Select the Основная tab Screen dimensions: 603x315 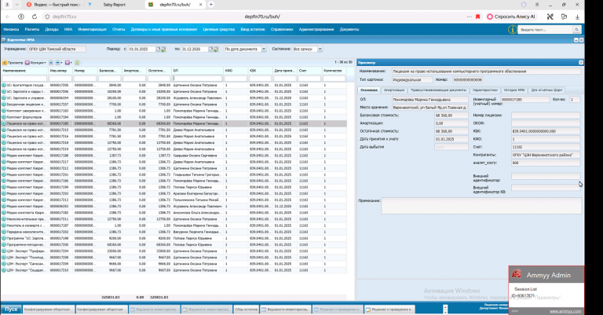coord(369,90)
